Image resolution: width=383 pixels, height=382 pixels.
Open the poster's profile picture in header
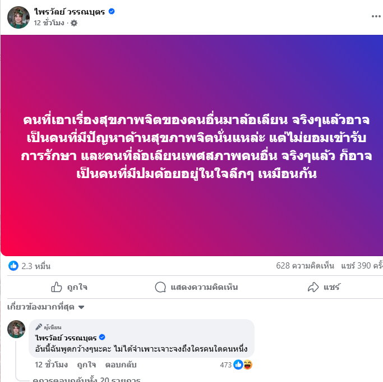tap(19, 17)
